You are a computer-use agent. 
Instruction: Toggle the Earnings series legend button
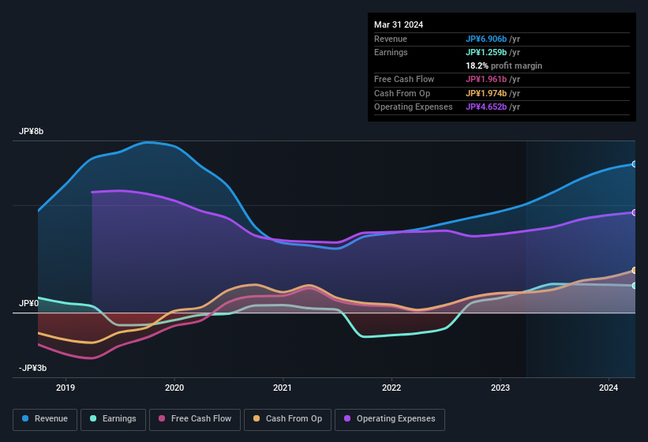coord(113,419)
